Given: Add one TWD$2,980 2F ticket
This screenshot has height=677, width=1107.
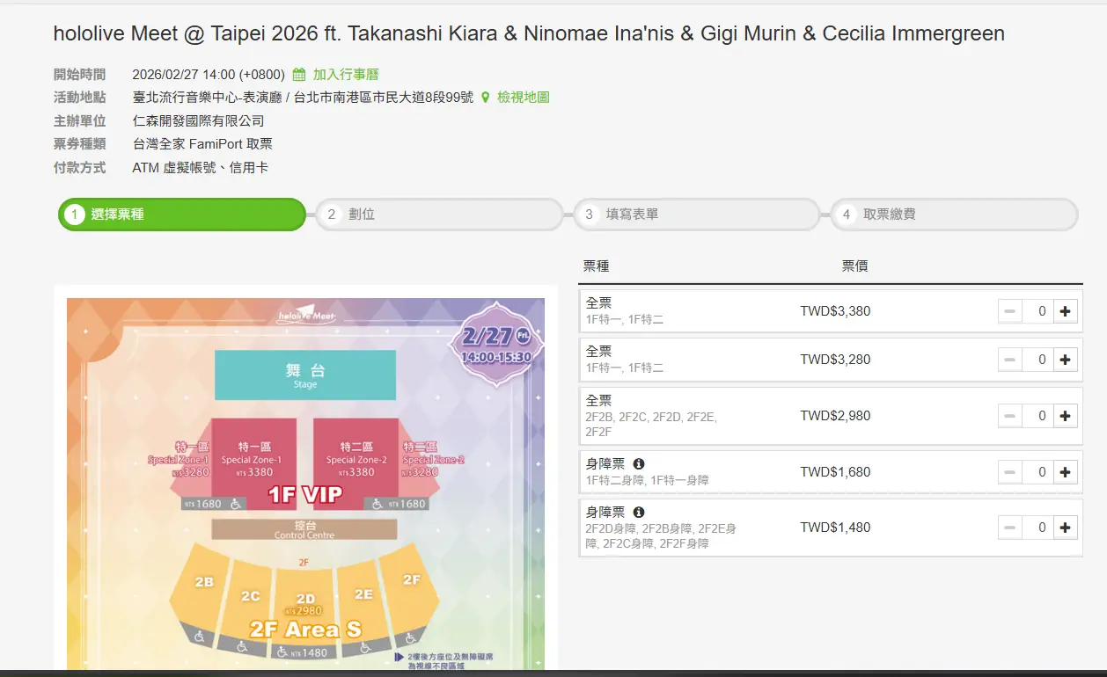Looking at the screenshot, I should [x=1065, y=416].
